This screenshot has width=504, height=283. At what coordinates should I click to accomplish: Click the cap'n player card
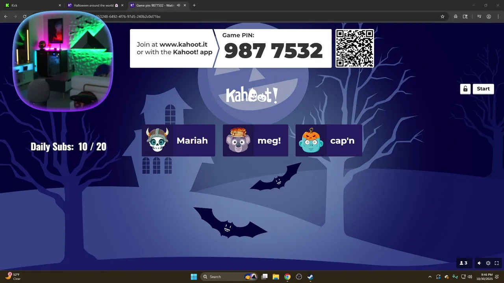pyautogui.click(x=329, y=140)
